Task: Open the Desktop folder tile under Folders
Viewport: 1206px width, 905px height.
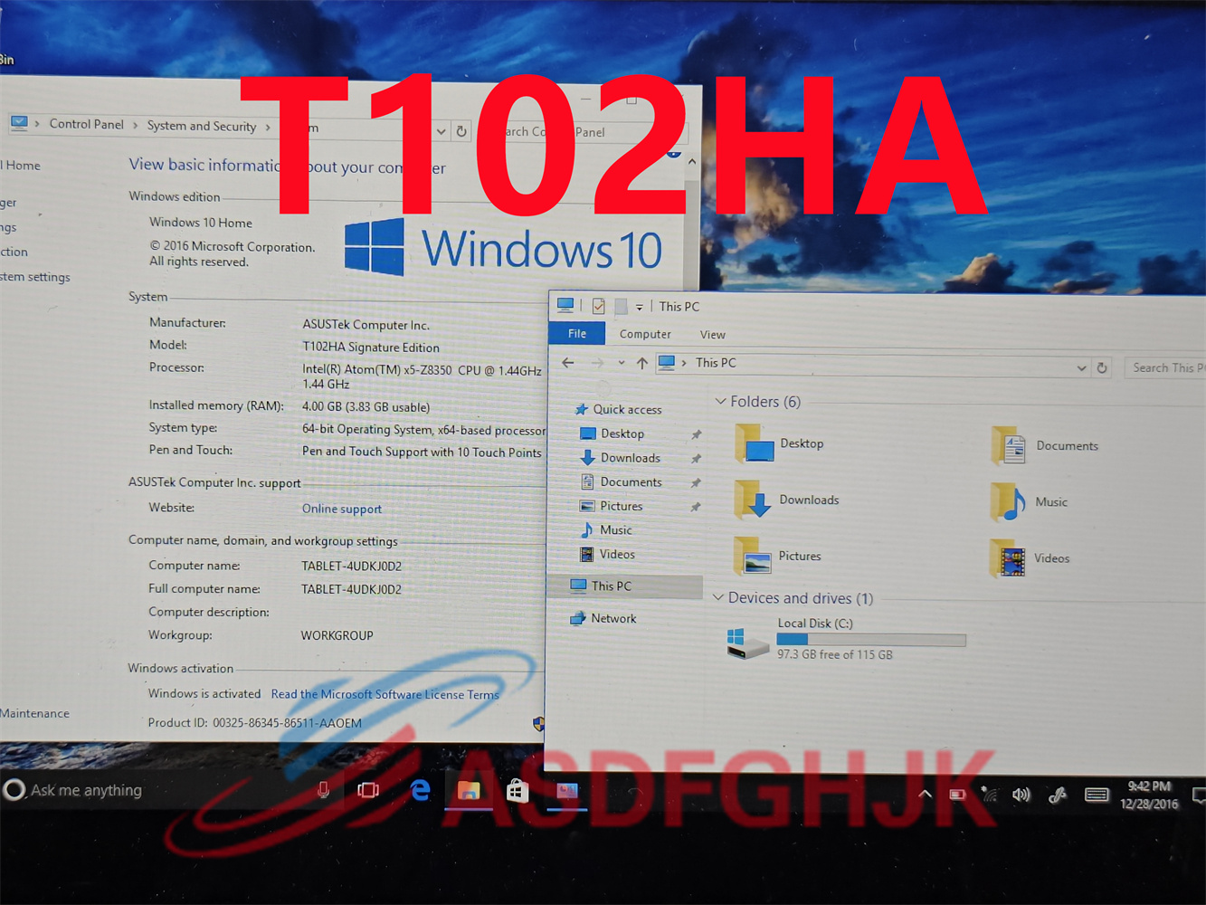Action: pyautogui.click(x=780, y=443)
